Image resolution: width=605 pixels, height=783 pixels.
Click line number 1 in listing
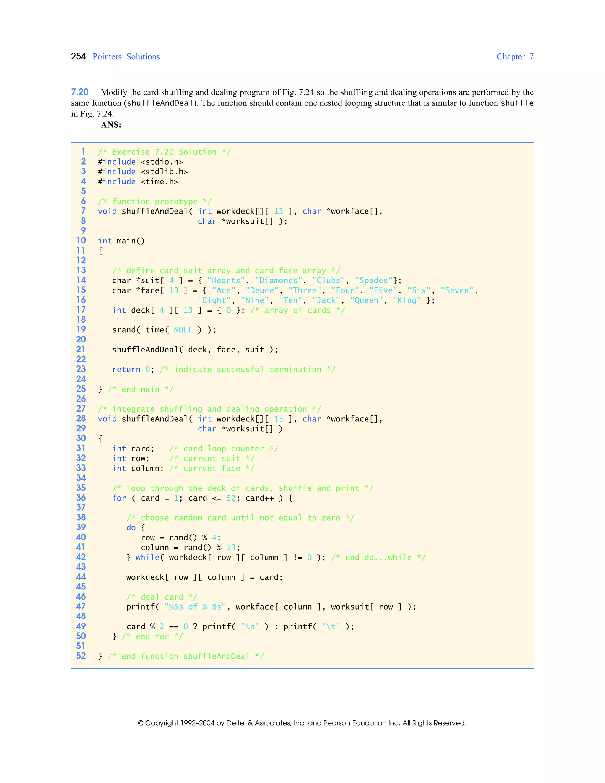(x=83, y=152)
